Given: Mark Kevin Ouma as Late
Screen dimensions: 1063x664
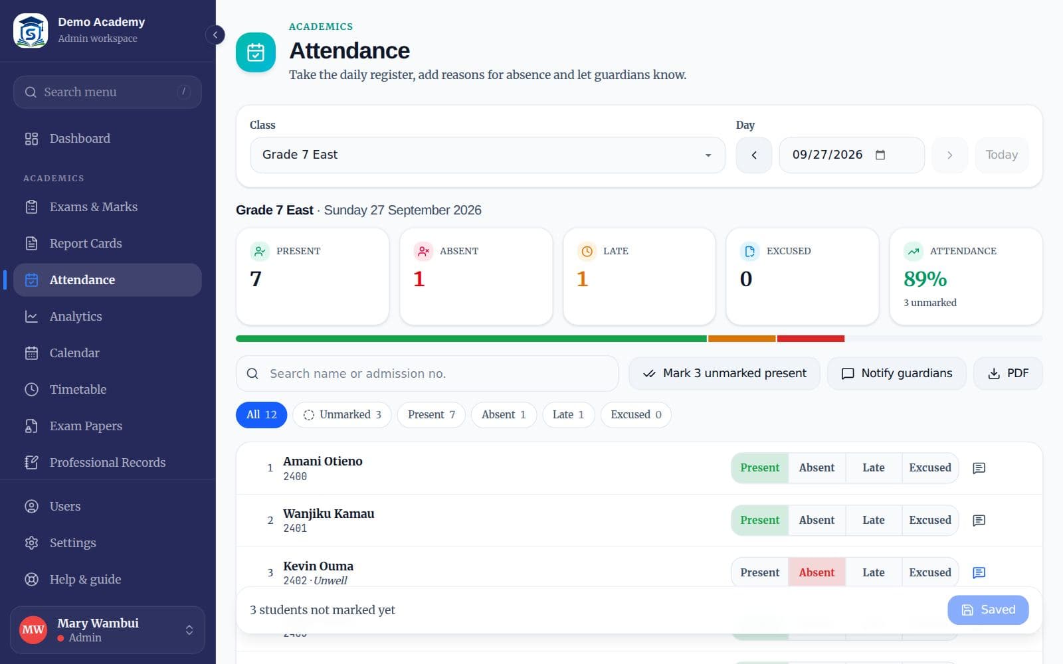Looking at the screenshot, I should click(874, 572).
